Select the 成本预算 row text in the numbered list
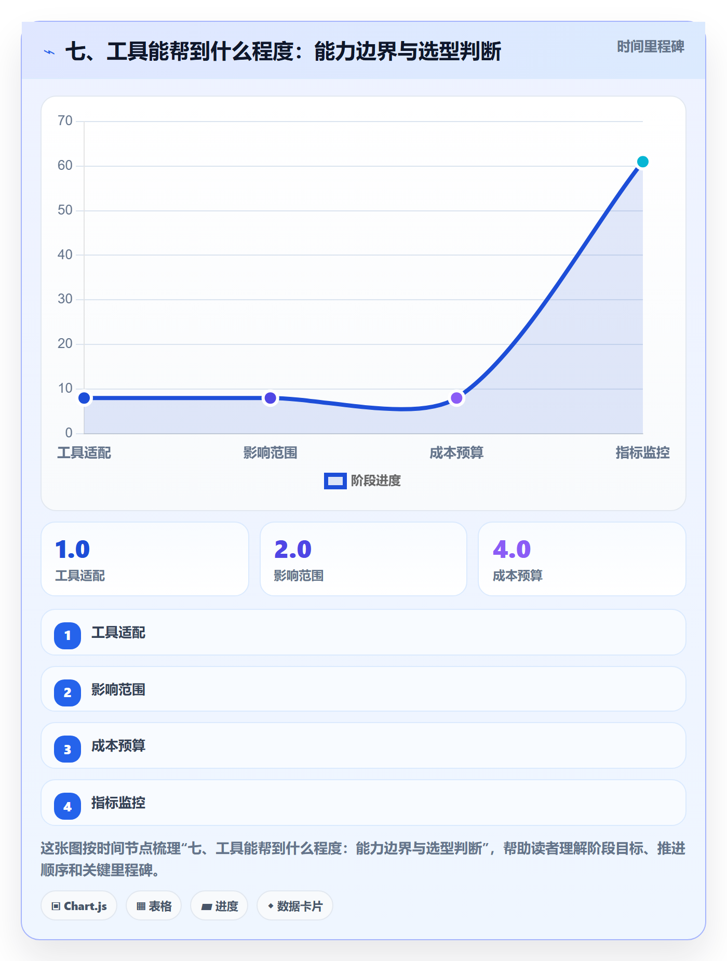Viewport: 727px width, 961px height. pyautogui.click(x=118, y=746)
